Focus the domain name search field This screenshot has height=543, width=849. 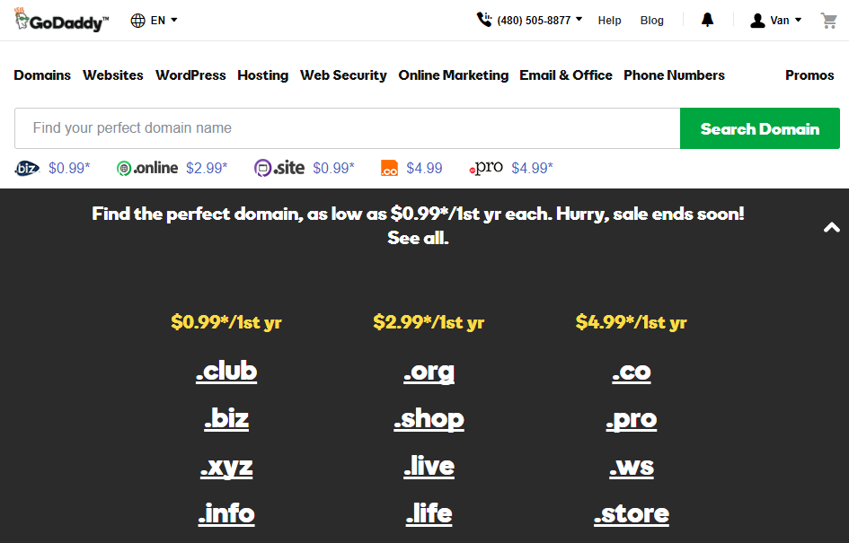(x=347, y=128)
